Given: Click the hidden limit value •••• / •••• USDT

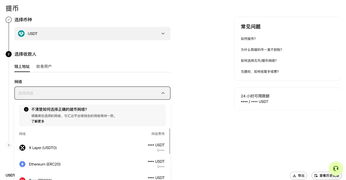Looking at the screenshot, I should (254, 102).
